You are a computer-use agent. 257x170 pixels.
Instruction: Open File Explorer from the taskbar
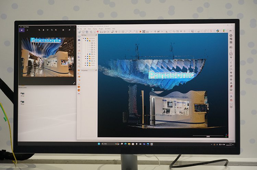129,144
